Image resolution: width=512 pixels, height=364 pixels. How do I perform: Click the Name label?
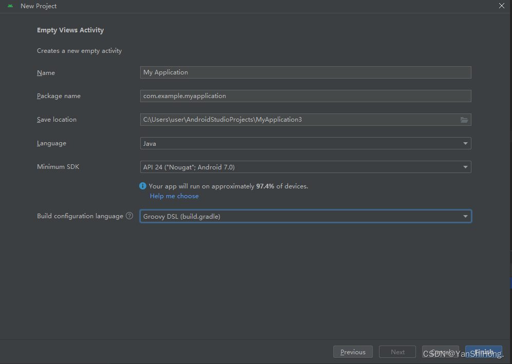[46, 72]
